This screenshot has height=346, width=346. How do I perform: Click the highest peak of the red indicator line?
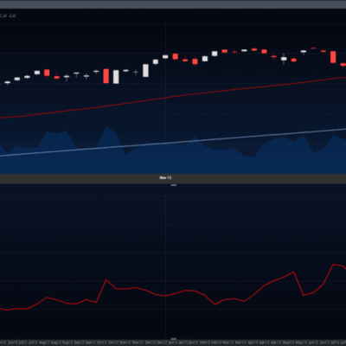click(x=333, y=264)
